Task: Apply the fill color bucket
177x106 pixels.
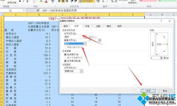Action: 41,1
